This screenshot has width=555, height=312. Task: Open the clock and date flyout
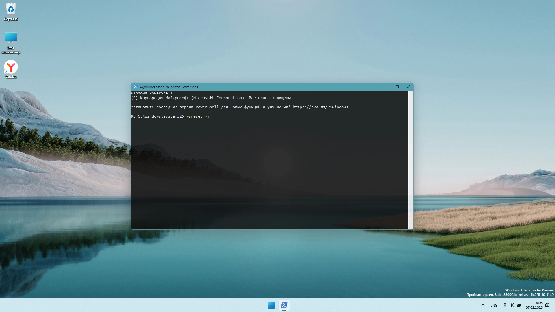[534, 305]
